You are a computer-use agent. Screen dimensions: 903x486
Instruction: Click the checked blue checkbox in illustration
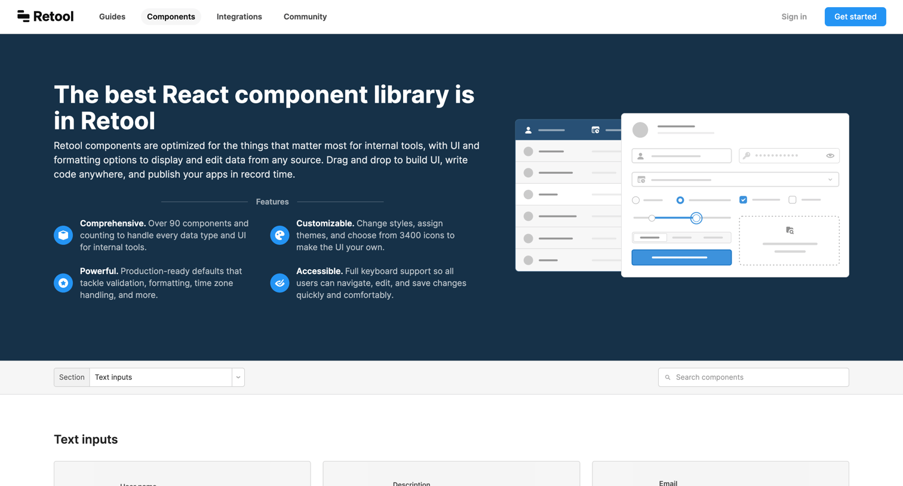(743, 200)
